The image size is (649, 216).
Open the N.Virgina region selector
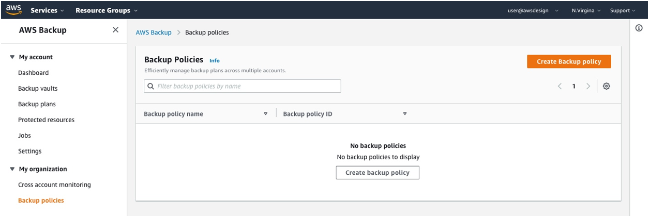click(586, 10)
